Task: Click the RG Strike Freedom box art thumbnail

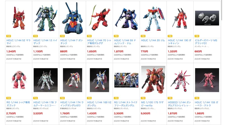Action: pos(126,80)
